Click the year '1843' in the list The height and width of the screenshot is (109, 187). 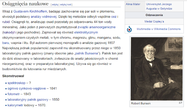(x=27, y=94)
